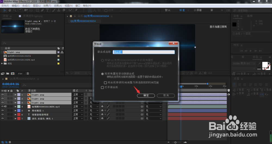This screenshot has height=144, width=272.
Task: Switch to the 小屏幕 workspace
Action: [x=197, y=10]
